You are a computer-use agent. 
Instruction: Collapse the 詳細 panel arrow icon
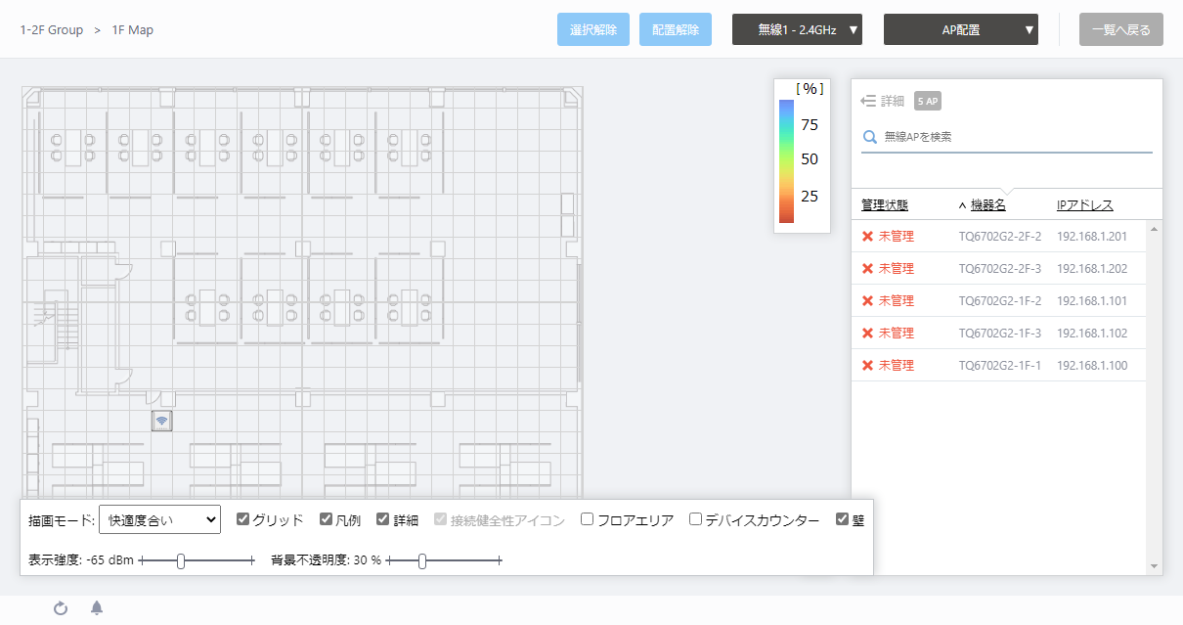pos(868,101)
